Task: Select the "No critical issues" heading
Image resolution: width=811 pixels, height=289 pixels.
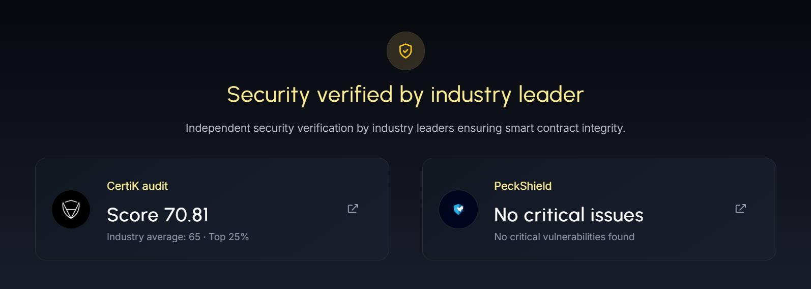Action: point(568,215)
